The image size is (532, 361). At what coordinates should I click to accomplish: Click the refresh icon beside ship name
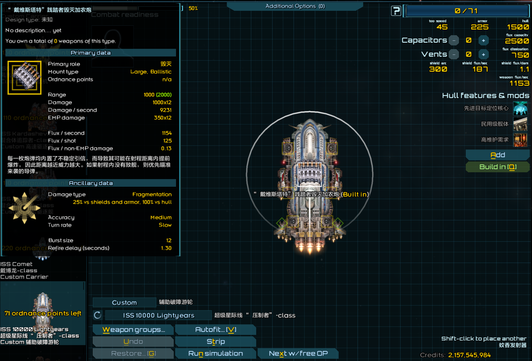click(x=98, y=315)
